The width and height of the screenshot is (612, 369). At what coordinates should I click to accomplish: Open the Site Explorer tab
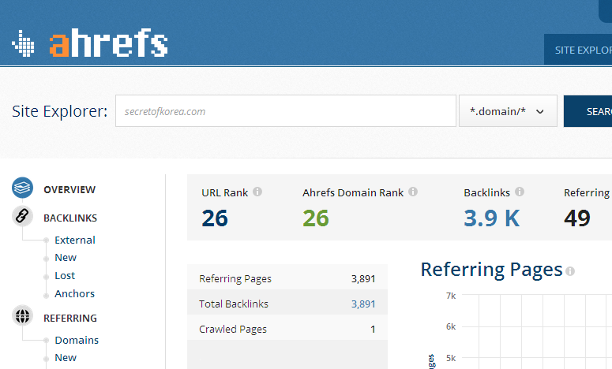[578, 50]
